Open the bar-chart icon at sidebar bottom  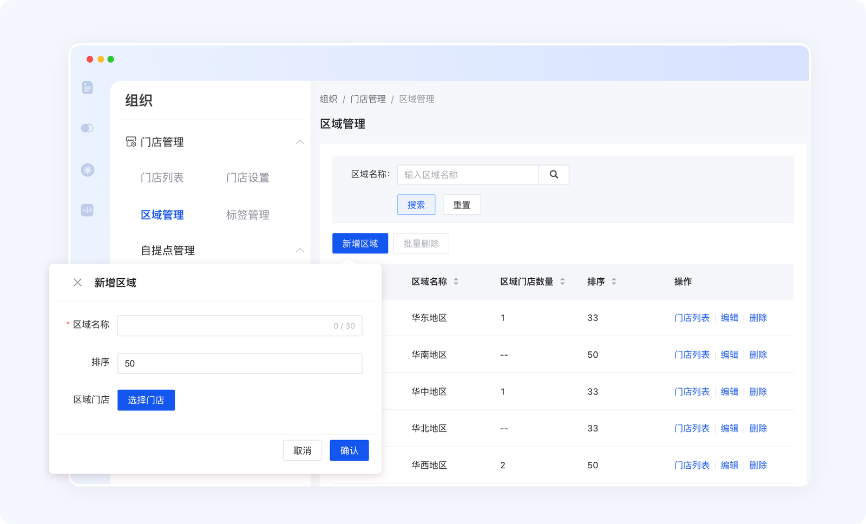87,210
